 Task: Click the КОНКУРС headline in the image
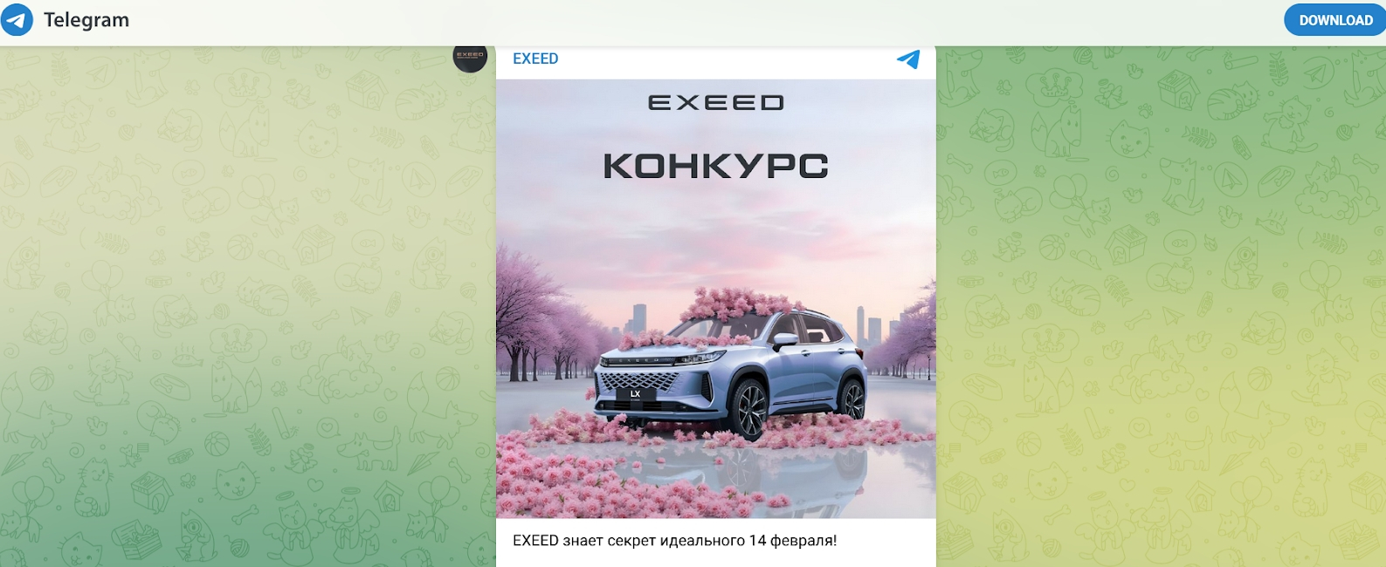716,166
